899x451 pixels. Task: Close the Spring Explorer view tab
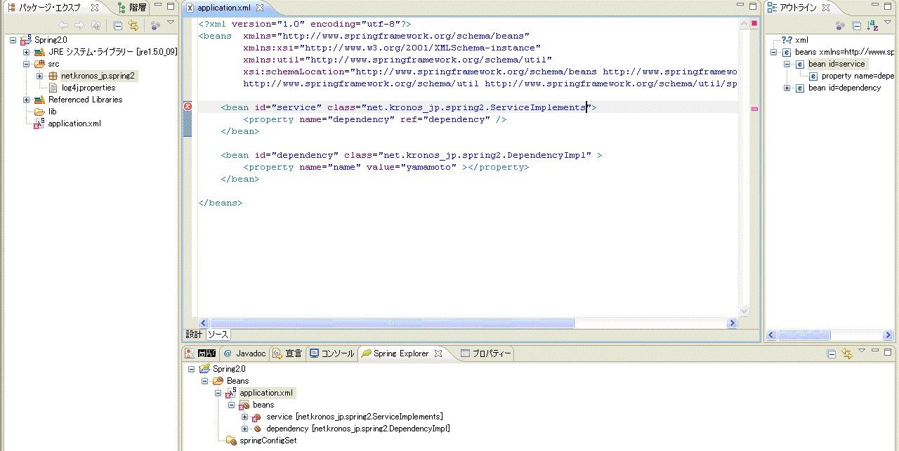(438, 354)
